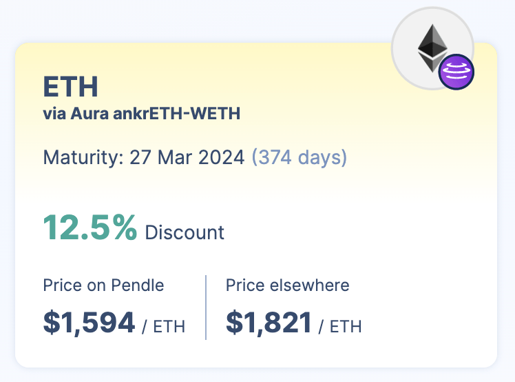This screenshot has width=515, height=382.
Task: Click the 'Price on Pendle' heading
Action: pos(103,285)
